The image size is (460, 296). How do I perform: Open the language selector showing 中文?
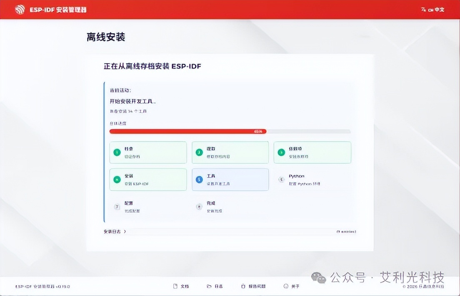(432, 10)
